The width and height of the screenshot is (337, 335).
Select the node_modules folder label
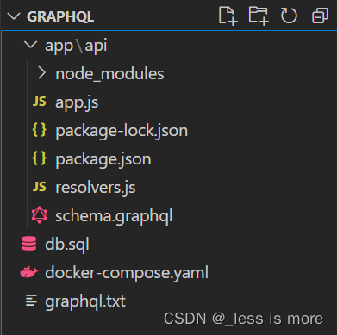coord(109,74)
